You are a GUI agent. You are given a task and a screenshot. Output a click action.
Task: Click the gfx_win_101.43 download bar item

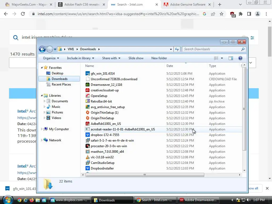[20, 189]
